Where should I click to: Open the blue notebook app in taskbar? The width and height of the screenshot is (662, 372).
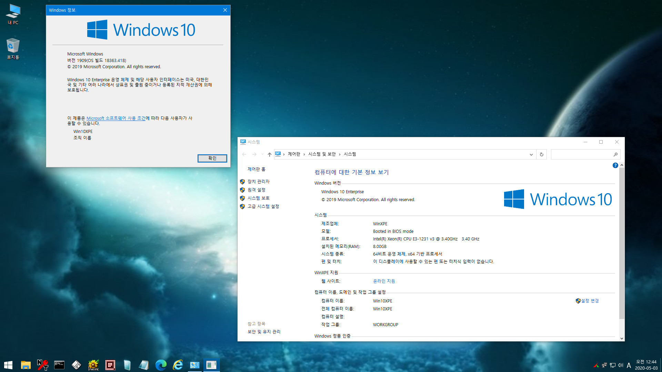[127, 365]
